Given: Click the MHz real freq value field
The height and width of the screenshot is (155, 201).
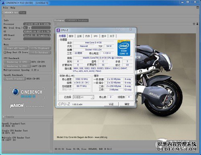Looking at the screenshot, I should coord(41,28).
